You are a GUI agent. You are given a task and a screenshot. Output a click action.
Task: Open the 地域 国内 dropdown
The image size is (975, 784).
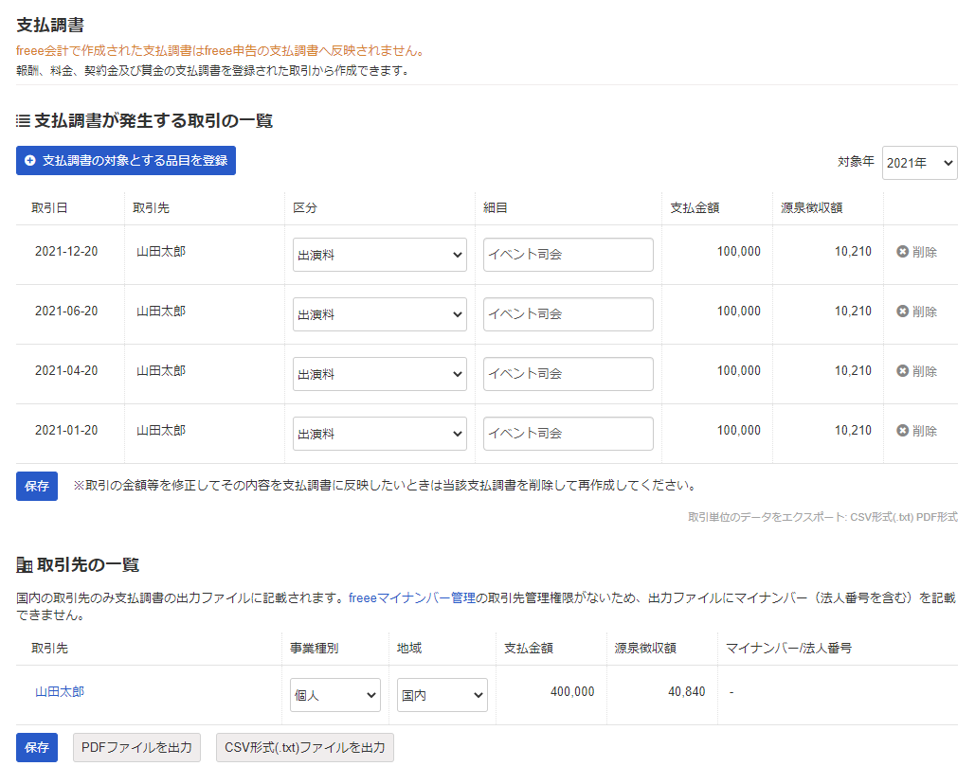[x=442, y=695]
